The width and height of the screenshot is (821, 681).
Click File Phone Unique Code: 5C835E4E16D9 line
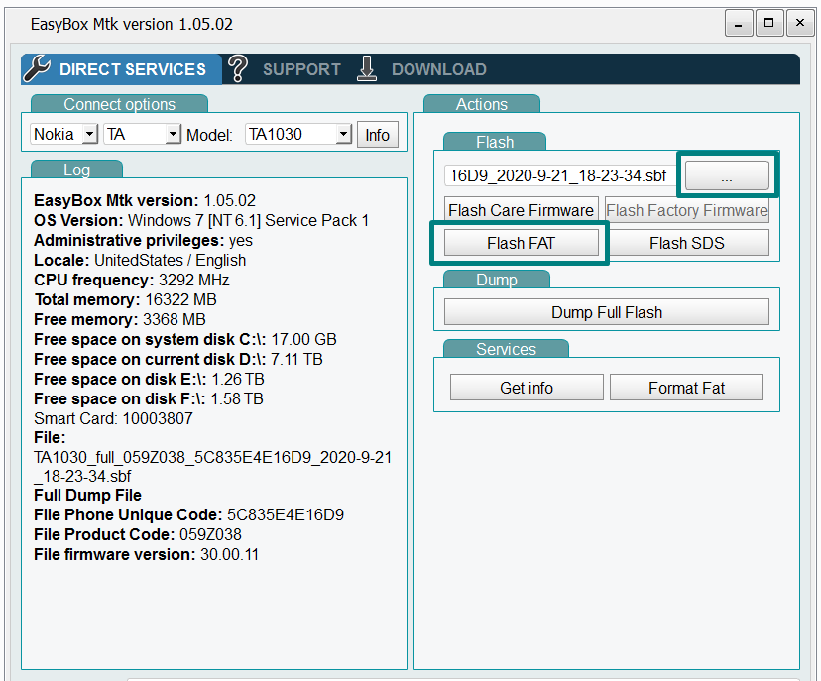tap(189, 514)
